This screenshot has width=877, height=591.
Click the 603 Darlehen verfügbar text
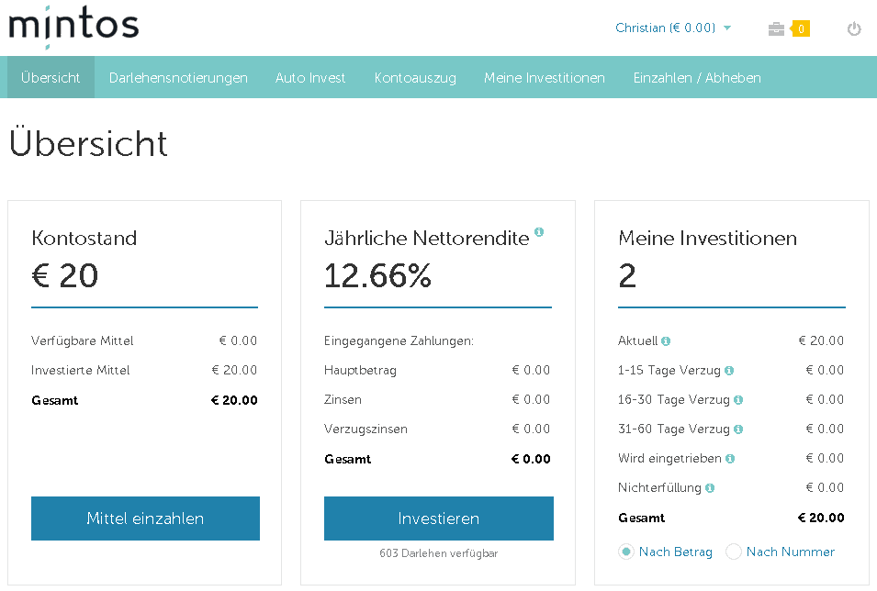coord(439,553)
